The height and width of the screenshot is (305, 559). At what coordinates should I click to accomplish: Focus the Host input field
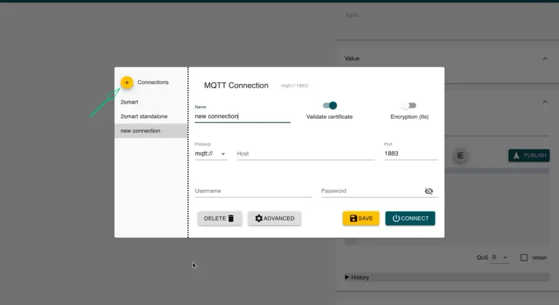pyautogui.click(x=306, y=154)
